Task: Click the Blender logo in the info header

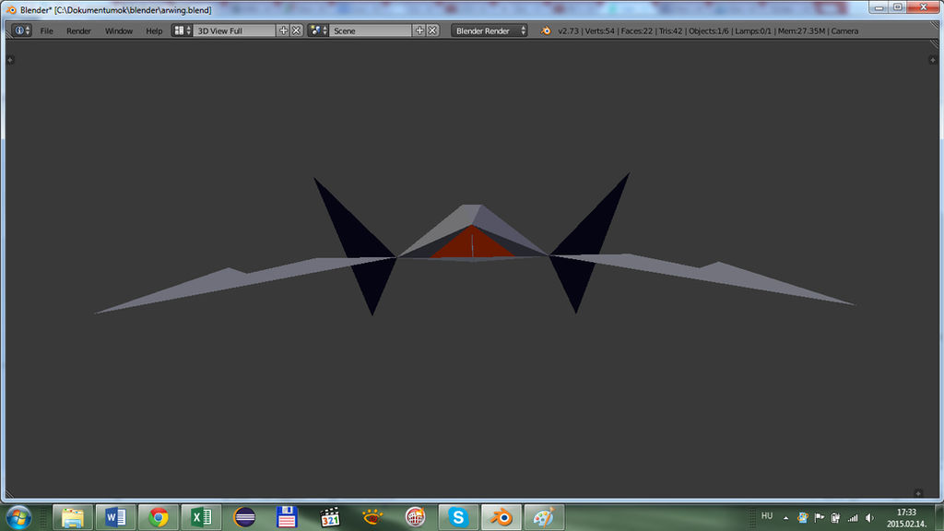Action: 546,30
